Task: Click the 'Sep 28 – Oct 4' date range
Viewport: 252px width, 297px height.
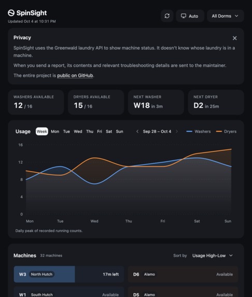Action: click(157, 132)
